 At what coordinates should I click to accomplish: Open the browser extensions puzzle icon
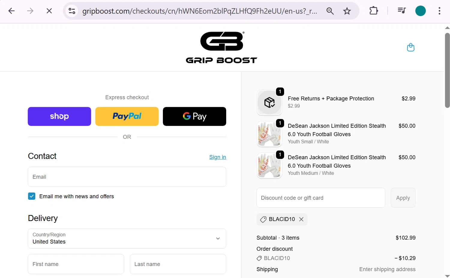(x=373, y=11)
